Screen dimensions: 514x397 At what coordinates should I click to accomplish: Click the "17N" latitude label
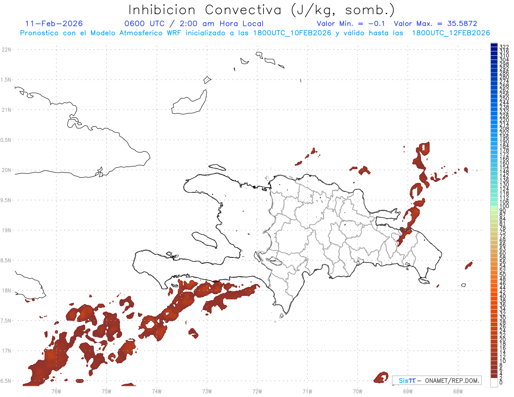pos(6,351)
